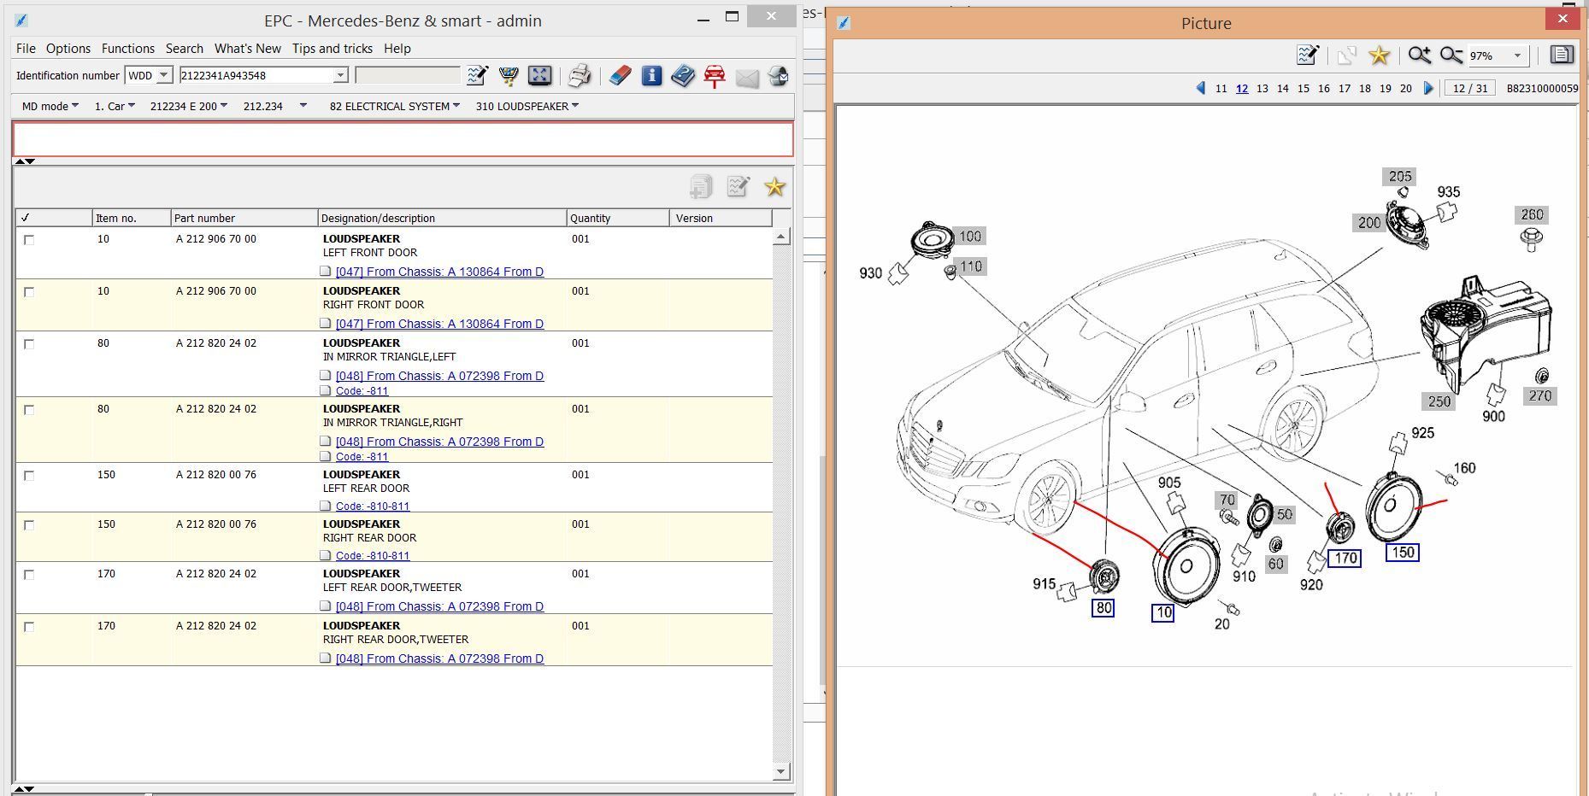Open the Functions menu
Viewport: 1589px width, 796px height.
[127, 49]
